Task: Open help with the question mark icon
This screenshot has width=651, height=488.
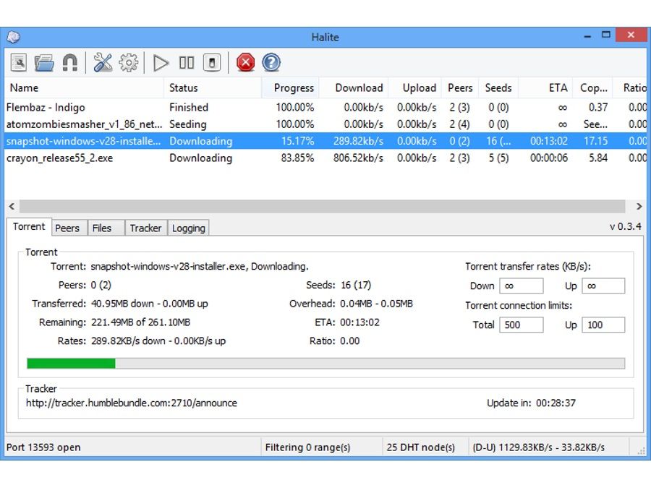Action: click(271, 63)
